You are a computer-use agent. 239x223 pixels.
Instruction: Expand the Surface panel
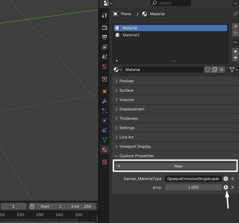click(126, 90)
